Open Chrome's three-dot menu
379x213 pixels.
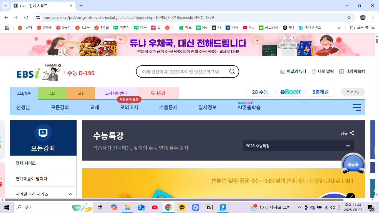[372, 17]
